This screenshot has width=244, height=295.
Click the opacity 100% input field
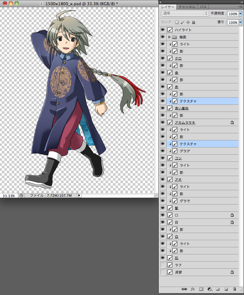pos(233,14)
